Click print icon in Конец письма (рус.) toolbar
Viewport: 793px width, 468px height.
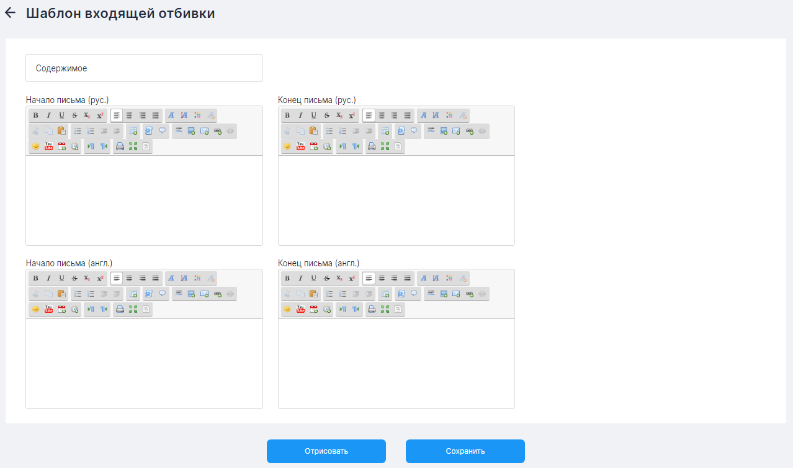372,146
